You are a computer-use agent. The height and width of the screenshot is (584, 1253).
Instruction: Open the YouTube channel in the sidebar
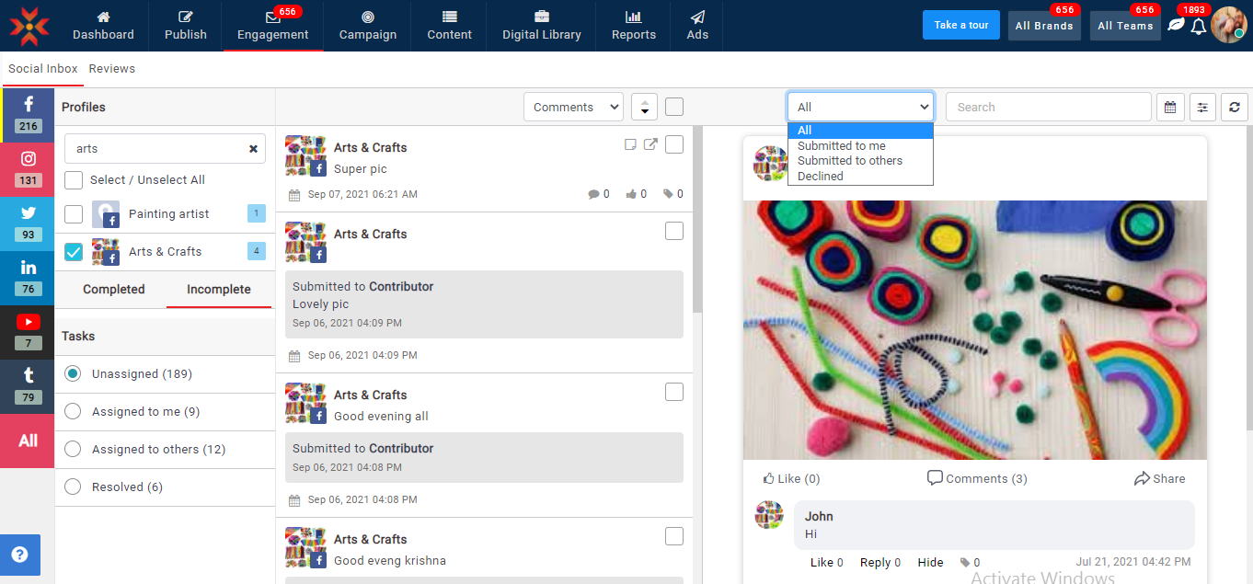tap(29, 330)
